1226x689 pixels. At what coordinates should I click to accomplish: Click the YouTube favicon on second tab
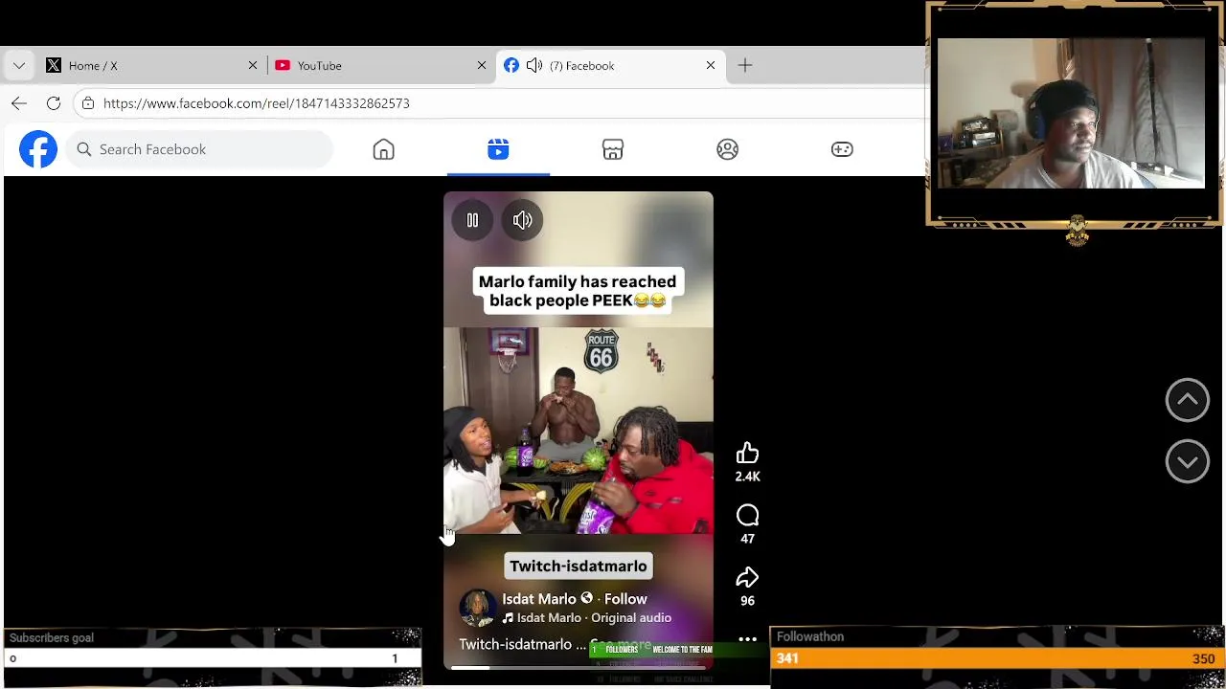[x=283, y=65]
